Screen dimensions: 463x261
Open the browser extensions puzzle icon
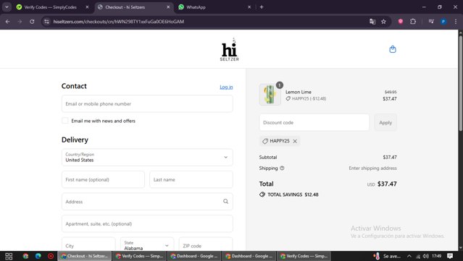(x=413, y=22)
